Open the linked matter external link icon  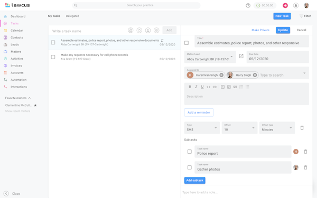[x=241, y=56]
